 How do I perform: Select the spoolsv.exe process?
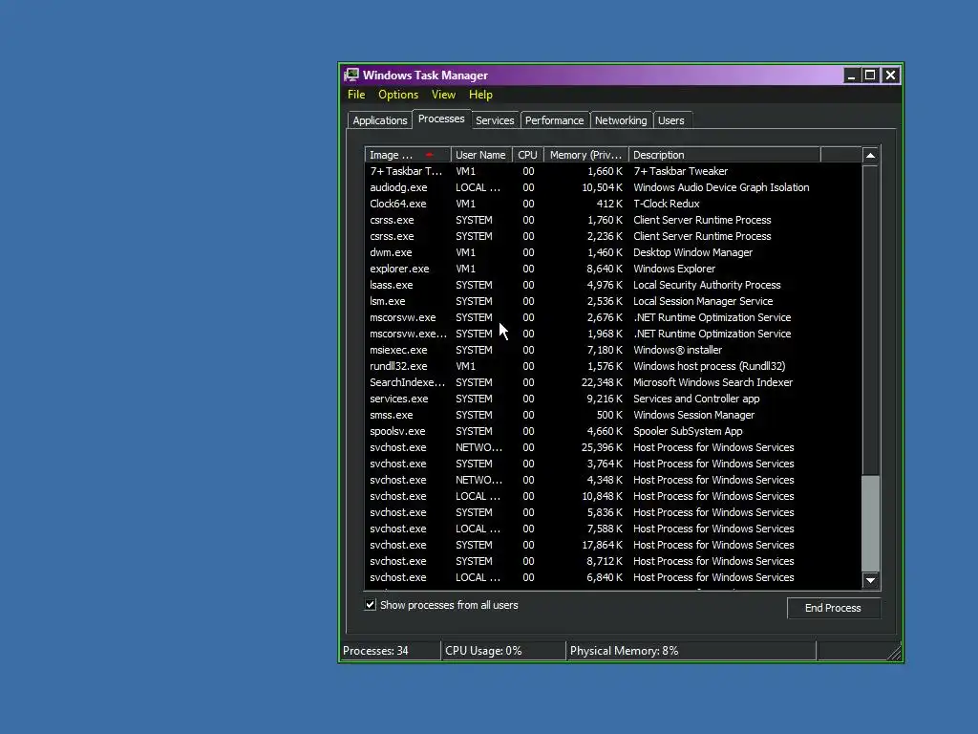[612, 431]
